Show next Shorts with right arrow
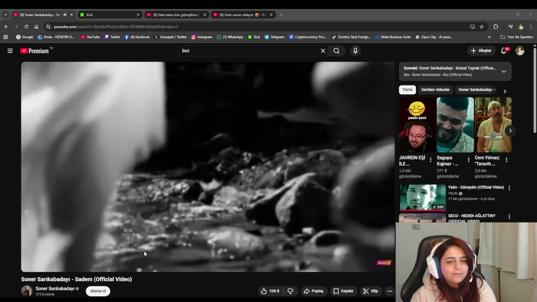The image size is (537, 302). (510, 130)
